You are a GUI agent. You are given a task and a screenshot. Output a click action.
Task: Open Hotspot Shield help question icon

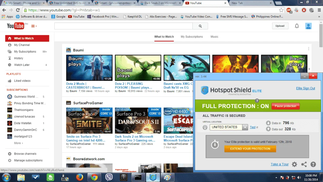coord(313,164)
